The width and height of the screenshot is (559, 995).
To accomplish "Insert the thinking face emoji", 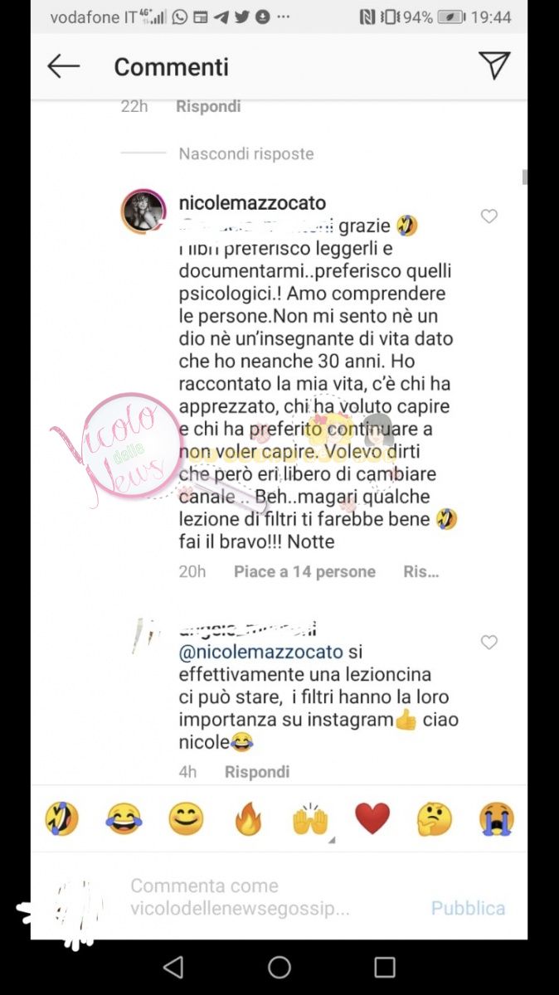I will (435, 819).
